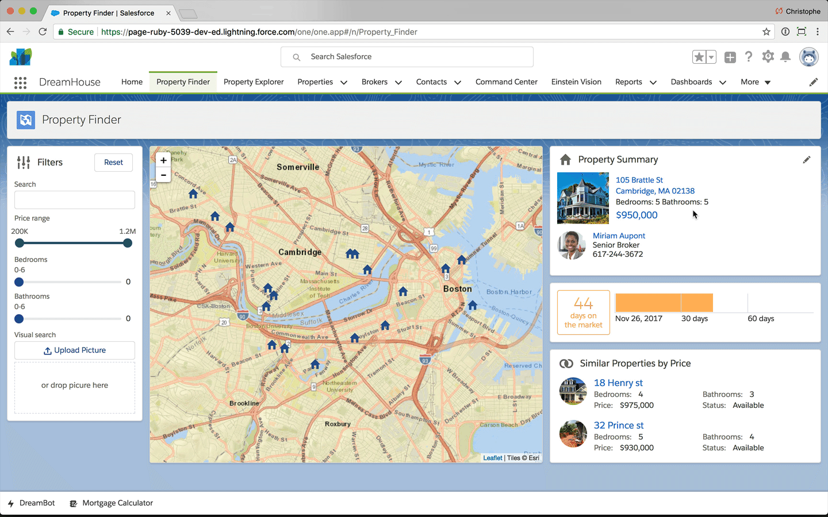828x517 pixels.
Task: Click the 18 Henry st thumbnail photo
Action: (x=573, y=391)
